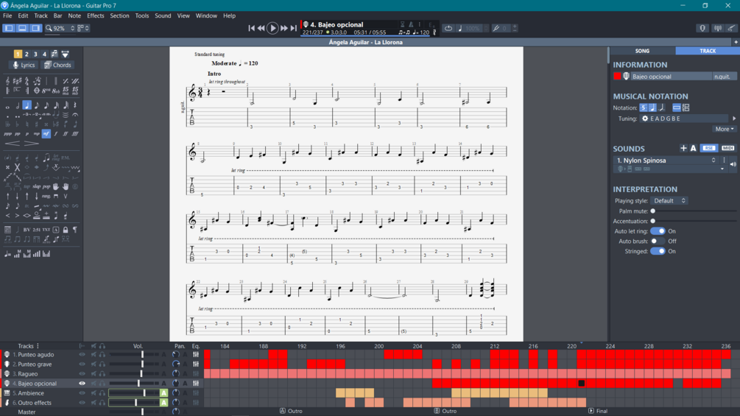Viewport: 740px width, 416px height.
Task: Set dynamic to mezzo-forte
Action: tap(46, 134)
